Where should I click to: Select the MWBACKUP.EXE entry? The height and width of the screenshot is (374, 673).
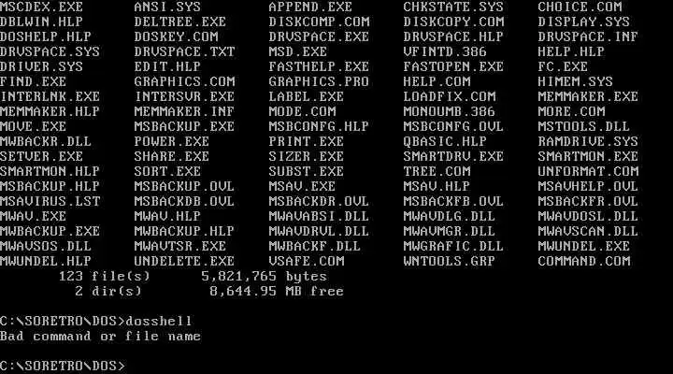tap(50, 231)
